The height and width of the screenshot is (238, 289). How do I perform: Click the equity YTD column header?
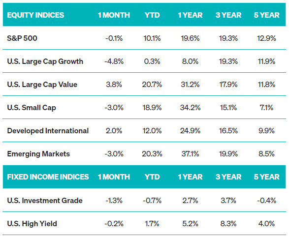click(x=152, y=15)
